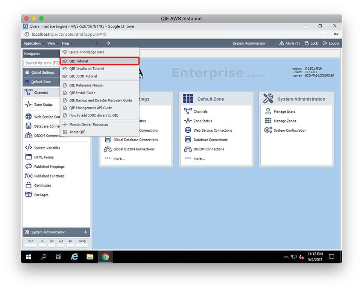The image size is (363, 291).
Task: Open QIE JavaScript Tutorial
Action: [100, 69]
